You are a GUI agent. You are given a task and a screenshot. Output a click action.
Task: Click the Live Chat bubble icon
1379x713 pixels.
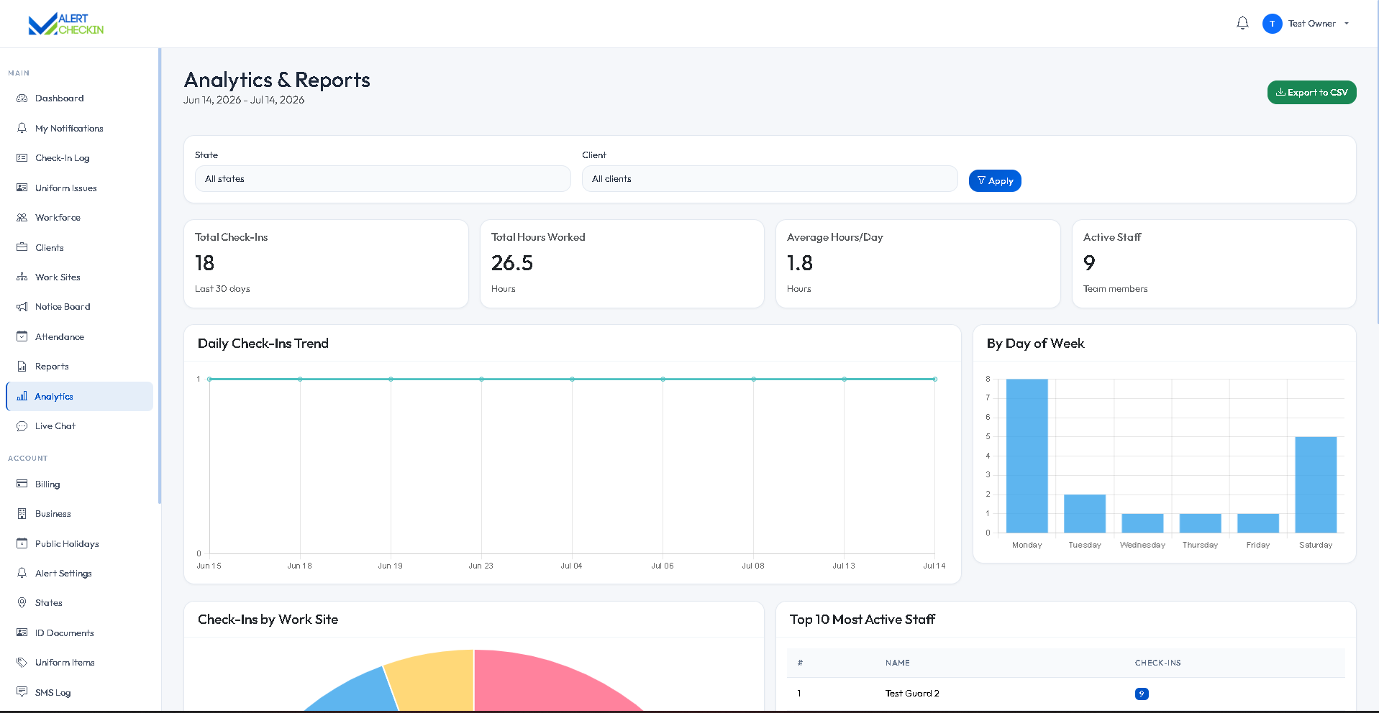[x=22, y=426]
